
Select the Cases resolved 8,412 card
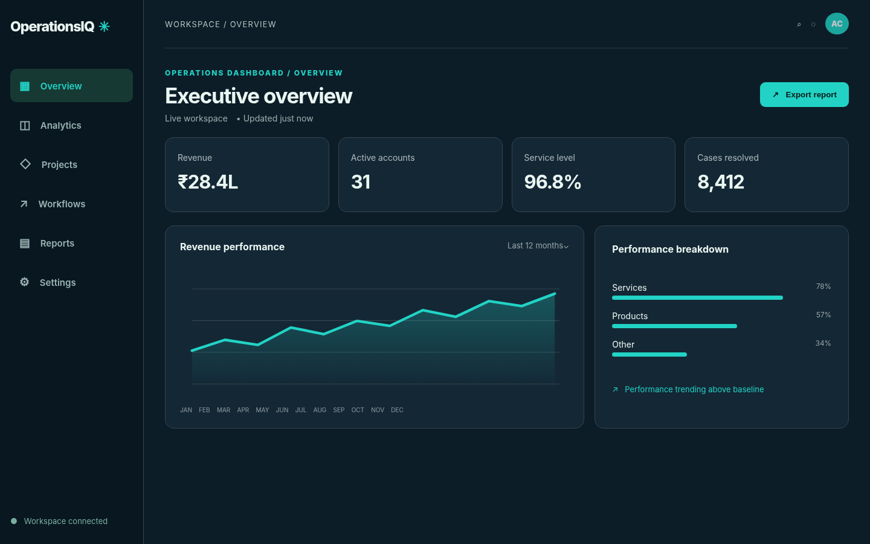[767, 175]
